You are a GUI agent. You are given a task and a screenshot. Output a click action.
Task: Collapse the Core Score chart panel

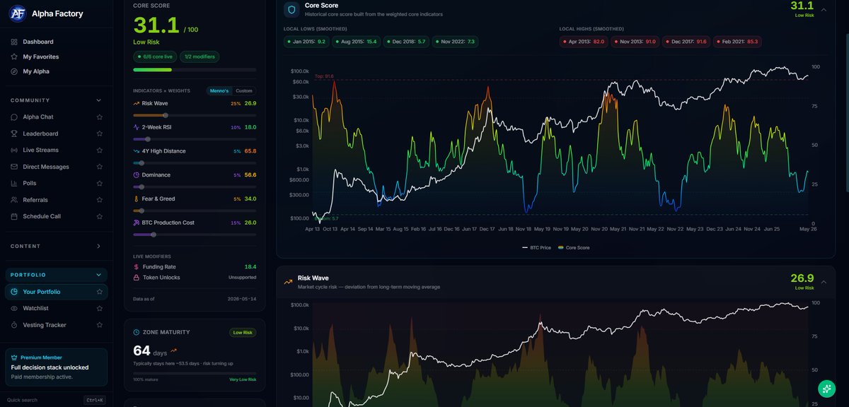click(824, 9)
